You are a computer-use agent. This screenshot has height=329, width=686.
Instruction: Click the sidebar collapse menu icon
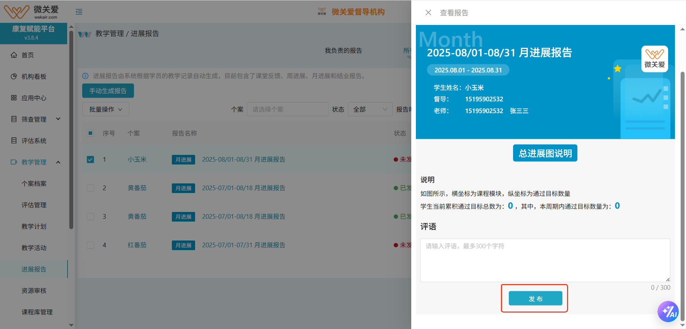click(79, 12)
